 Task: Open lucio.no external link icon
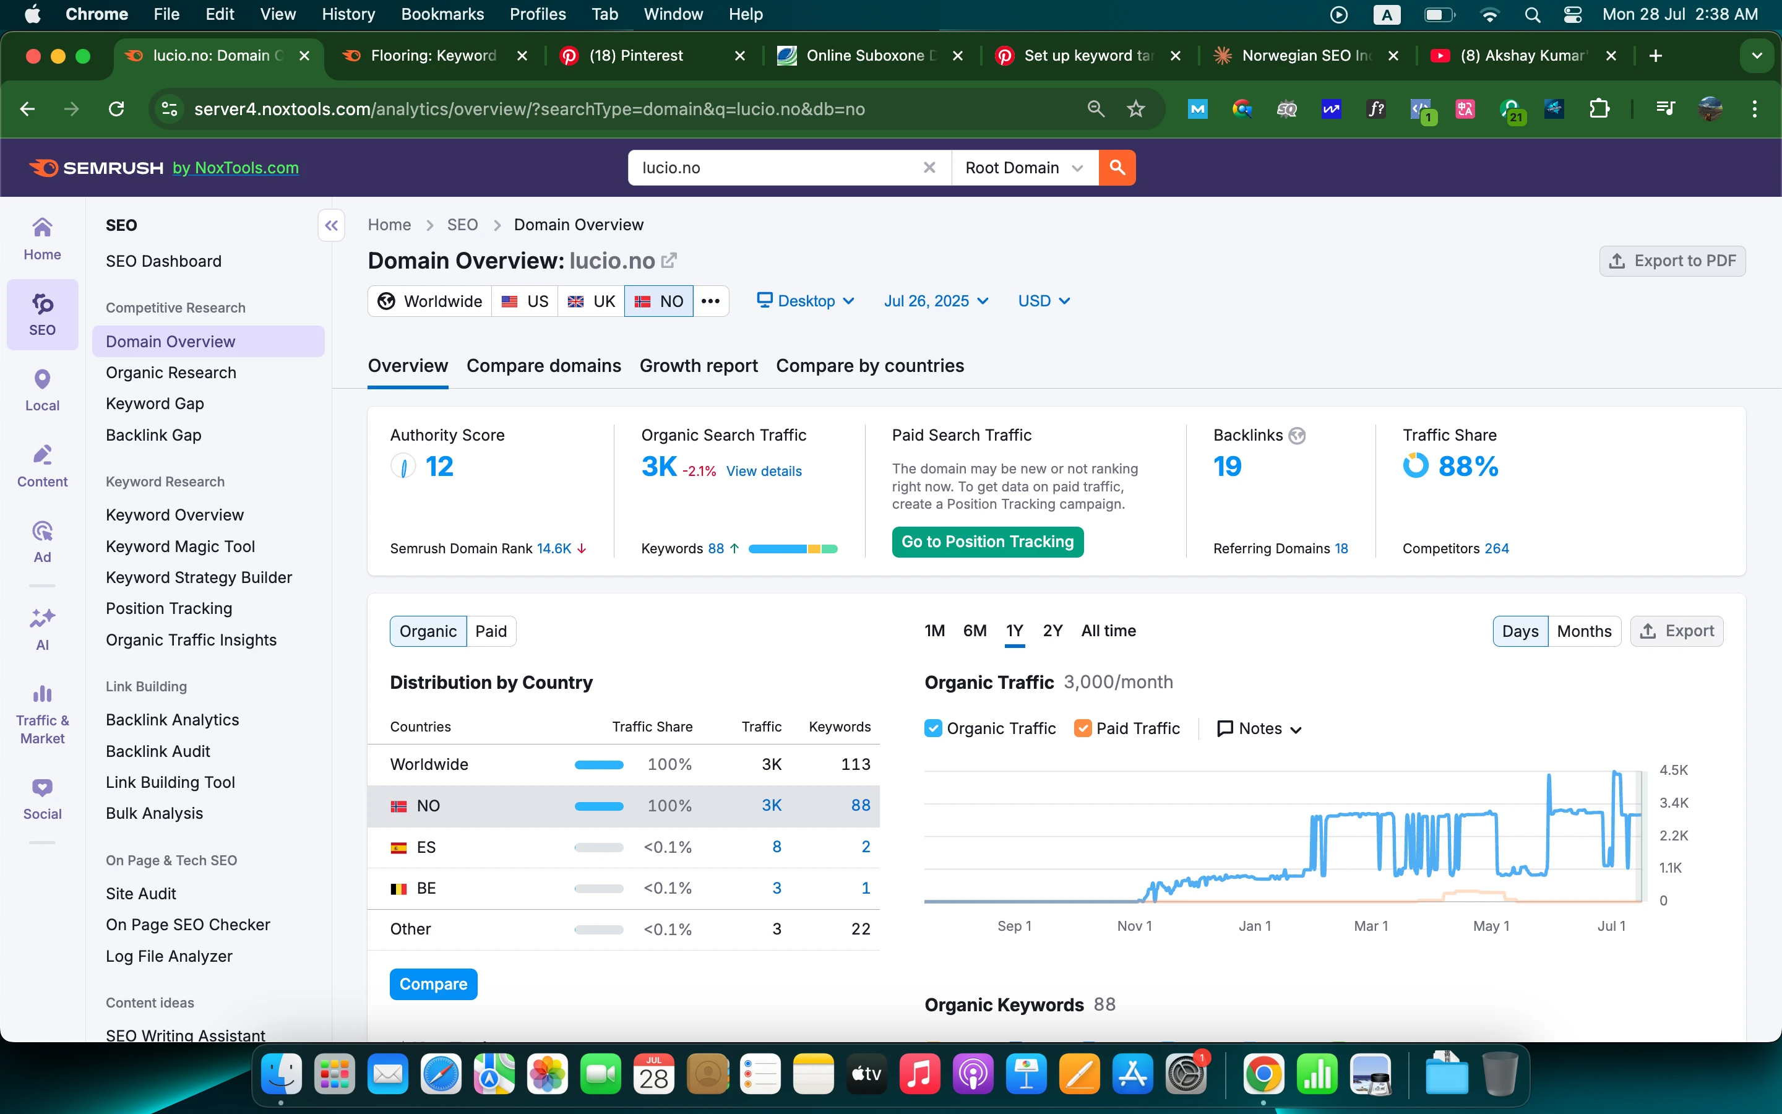tap(669, 261)
